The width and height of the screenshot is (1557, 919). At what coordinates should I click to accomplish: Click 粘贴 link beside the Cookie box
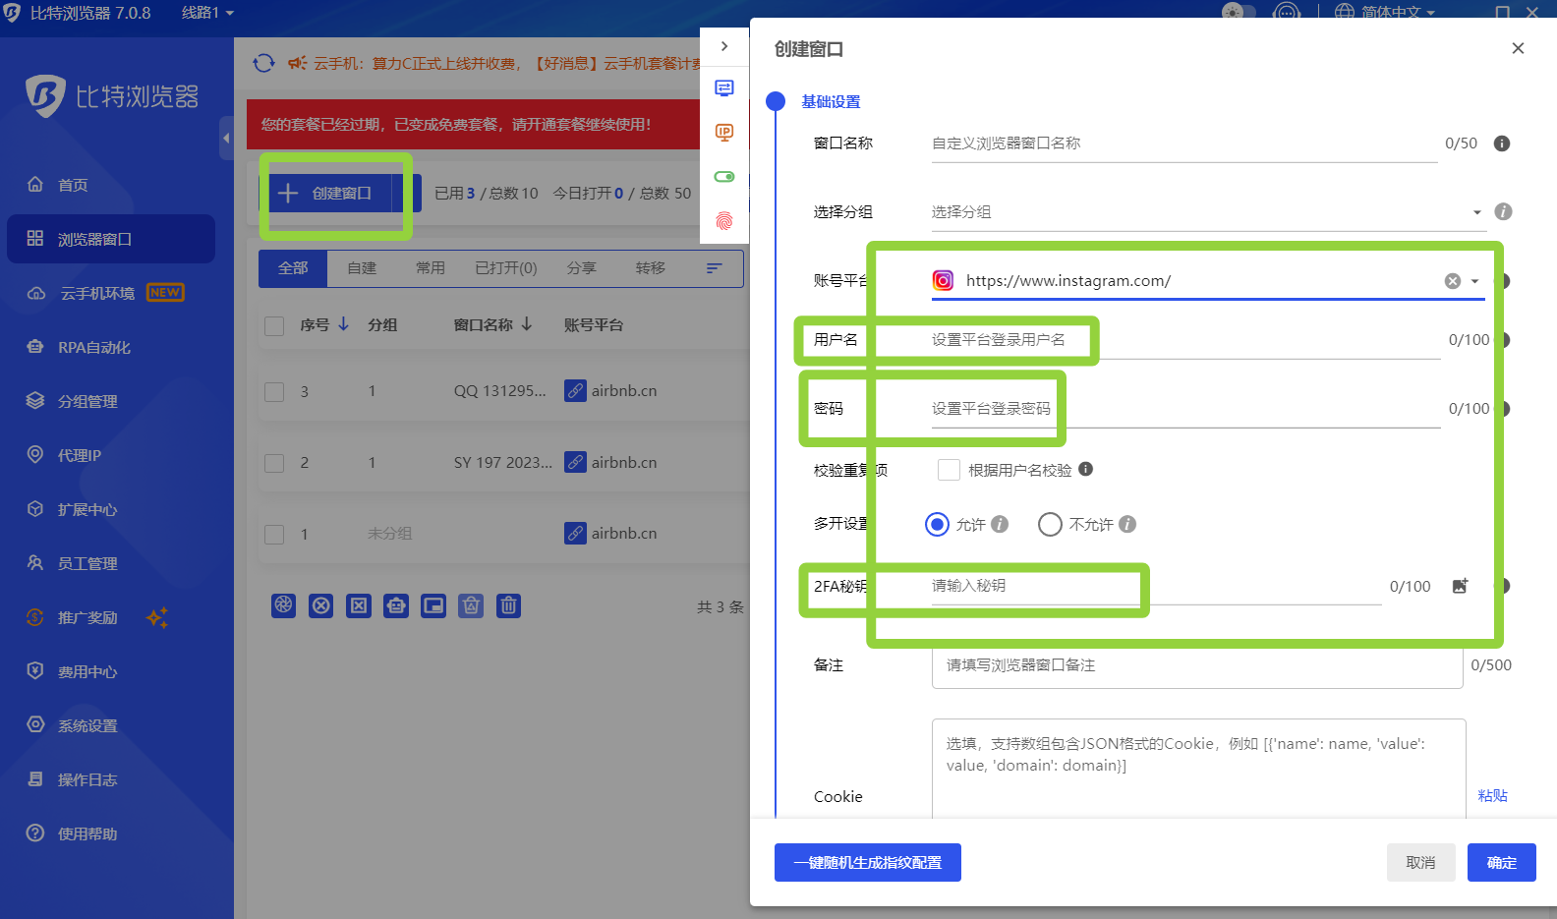(1492, 796)
